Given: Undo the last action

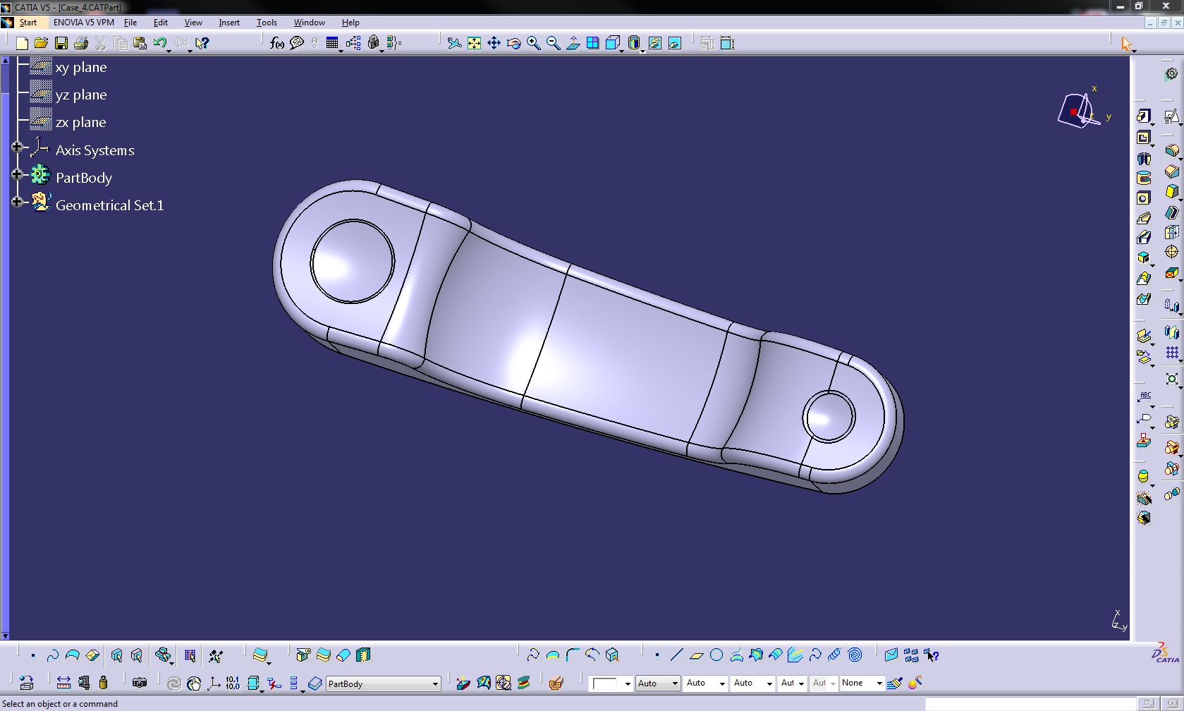Looking at the screenshot, I should (x=160, y=43).
